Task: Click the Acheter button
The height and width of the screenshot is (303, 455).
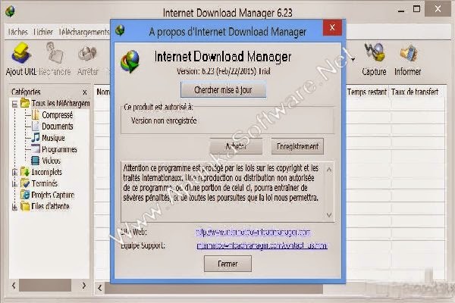Action: (x=236, y=146)
